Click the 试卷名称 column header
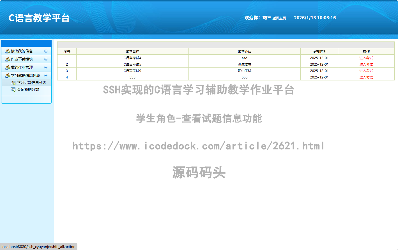398x250 pixels. tap(132, 52)
